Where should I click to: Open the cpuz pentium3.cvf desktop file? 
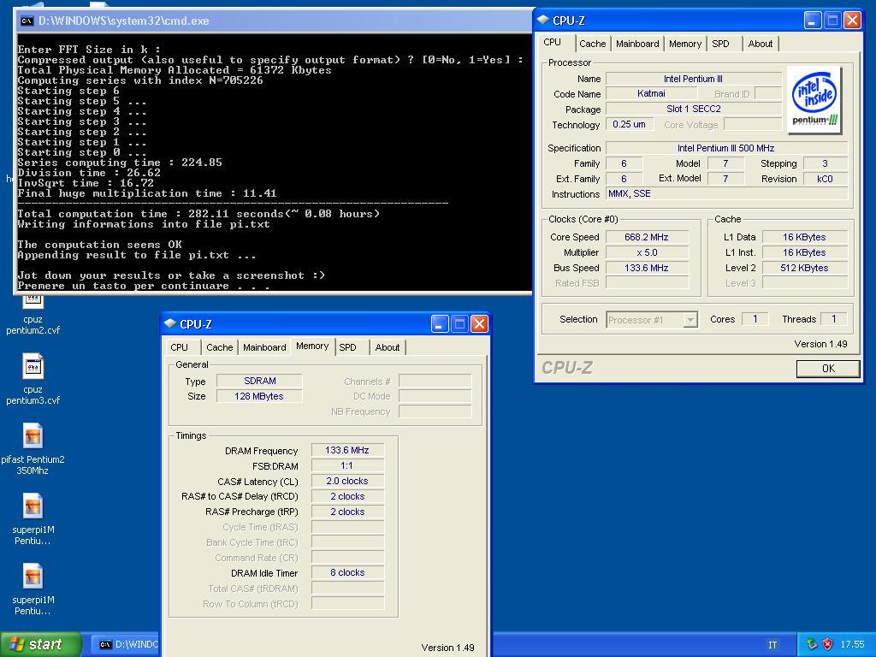pyautogui.click(x=33, y=380)
